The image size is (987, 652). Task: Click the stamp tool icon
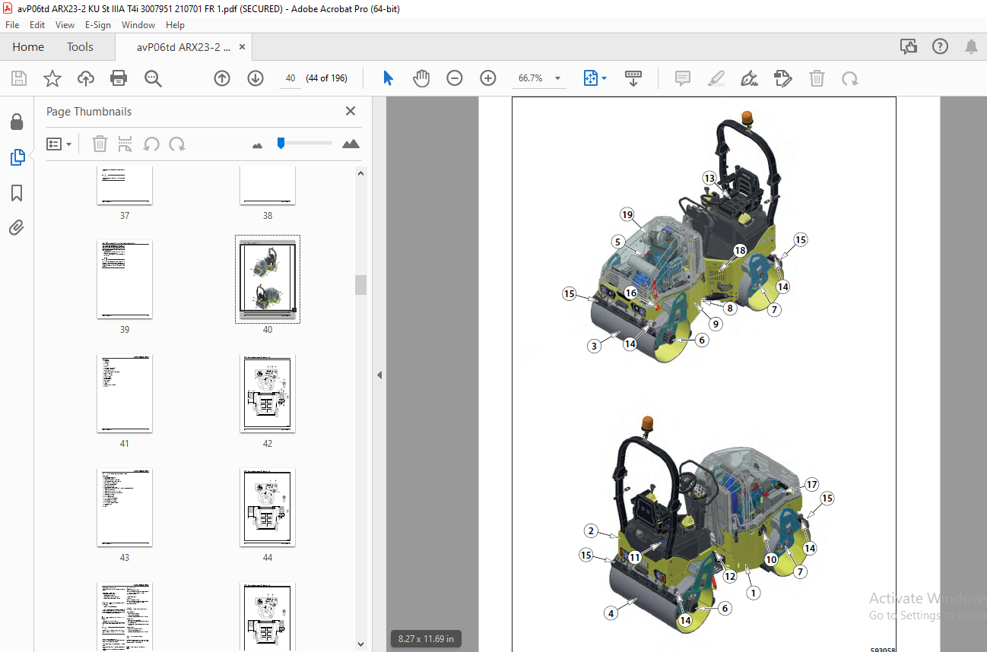tap(783, 78)
